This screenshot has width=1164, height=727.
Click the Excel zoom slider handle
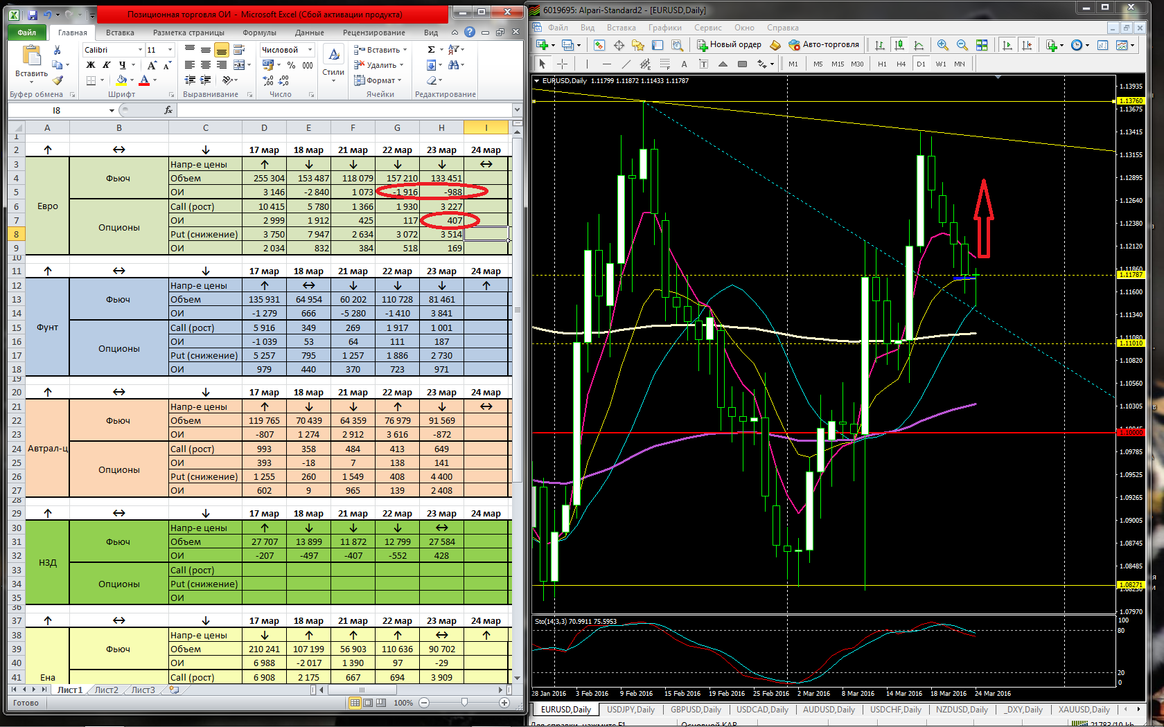464,703
